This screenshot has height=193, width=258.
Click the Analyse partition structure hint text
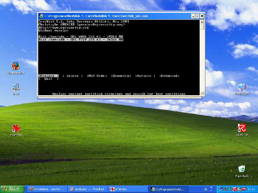[x=119, y=94]
